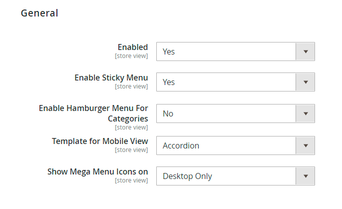Click the Show Mega Menu Icons on label
342x209 pixels.
pyautogui.click(x=97, y=171)
